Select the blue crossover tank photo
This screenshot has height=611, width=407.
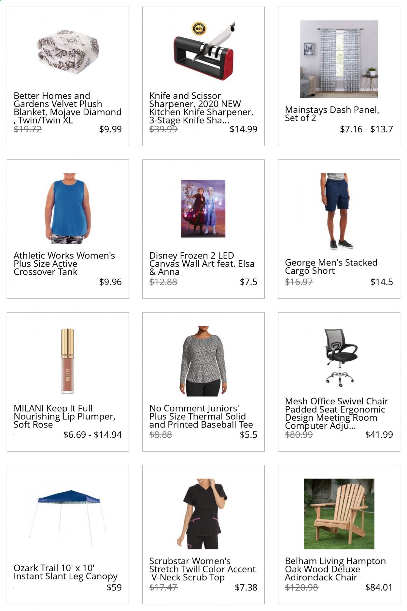[68, 208]
